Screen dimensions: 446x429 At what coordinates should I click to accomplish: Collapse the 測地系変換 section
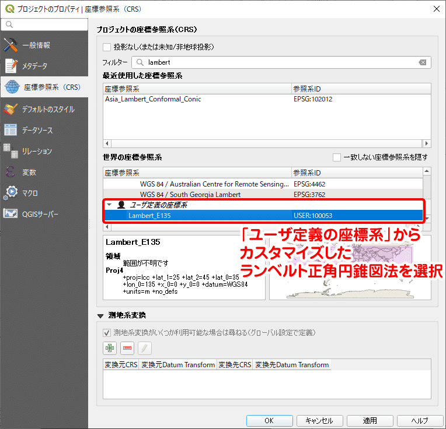pyautogui.click(x=100, y=316)
